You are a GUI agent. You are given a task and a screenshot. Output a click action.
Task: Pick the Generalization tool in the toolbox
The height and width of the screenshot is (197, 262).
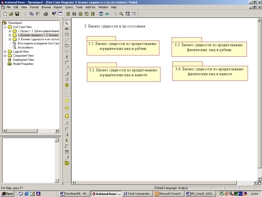pos(67,74)
